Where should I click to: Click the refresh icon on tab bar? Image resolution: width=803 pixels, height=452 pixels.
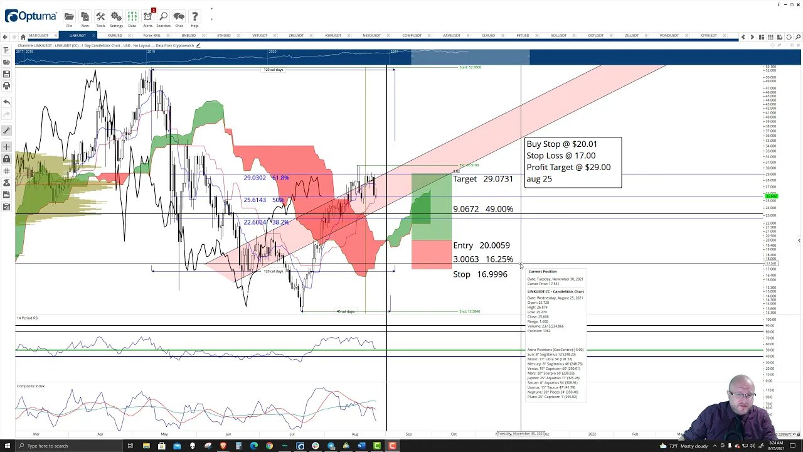click(x=788, y=36)
